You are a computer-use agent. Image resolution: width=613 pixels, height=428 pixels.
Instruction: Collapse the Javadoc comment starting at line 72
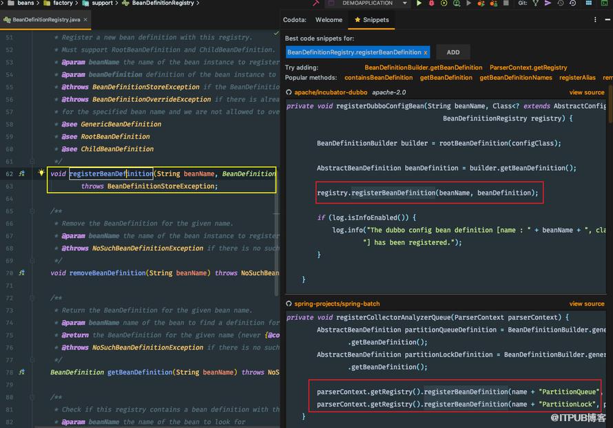[x=32, y=298]
